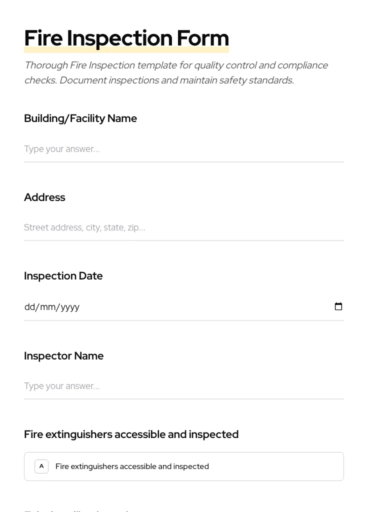Select the 'yyyy' year segment of the date
Image resolution: width=368 pixels, height=512 pixels.
[67, 306]
